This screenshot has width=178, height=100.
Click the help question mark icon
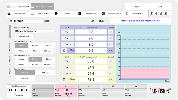tap(151, 13)
